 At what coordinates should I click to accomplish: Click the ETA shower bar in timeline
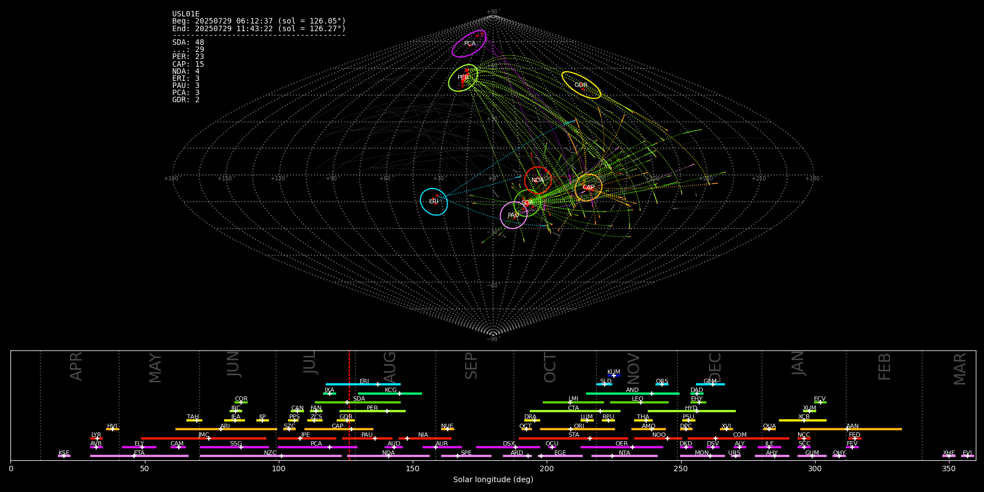pos(139,456)
